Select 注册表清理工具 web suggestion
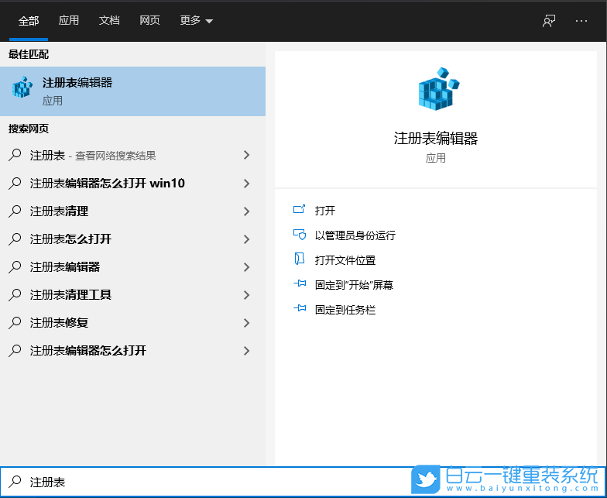 click(133, 294)
